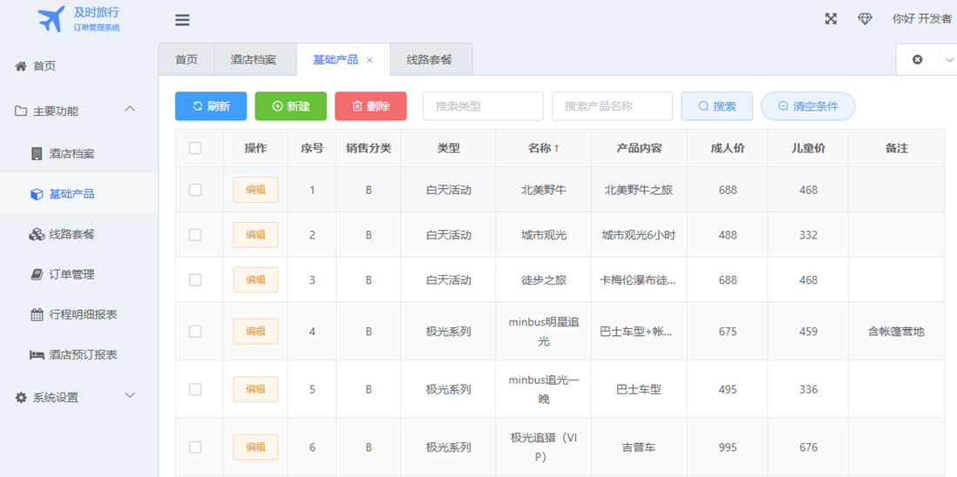Click the 巴士车型 content cell

[x=638, y=389]
